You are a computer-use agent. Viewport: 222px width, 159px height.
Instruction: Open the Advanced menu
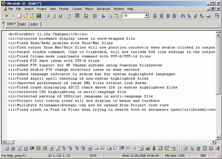point(103,9)
